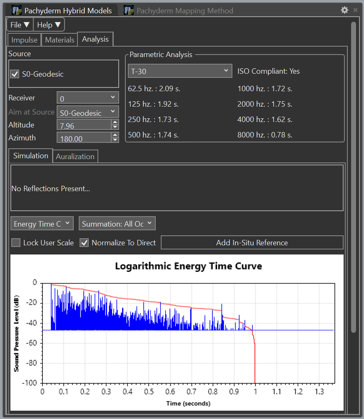This screenshot has width=364, height=419.
Task: Close the panel with the X icon
Action: click(x=355, y=10)
